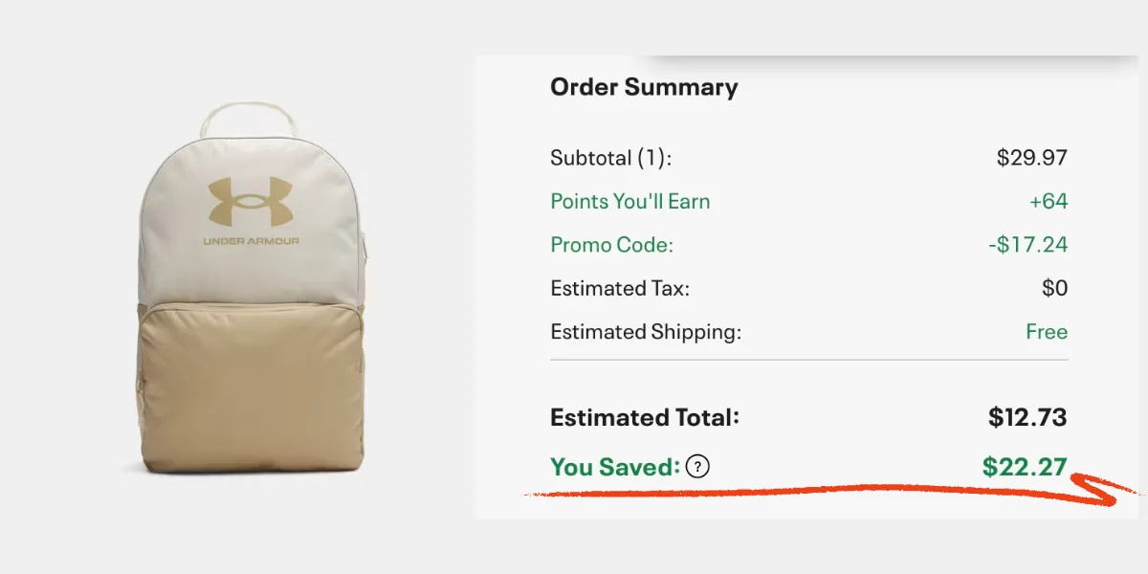Viewport: 1148px width, 574px height.
Task: Click the +64 points value
Action: point(1047,202)
